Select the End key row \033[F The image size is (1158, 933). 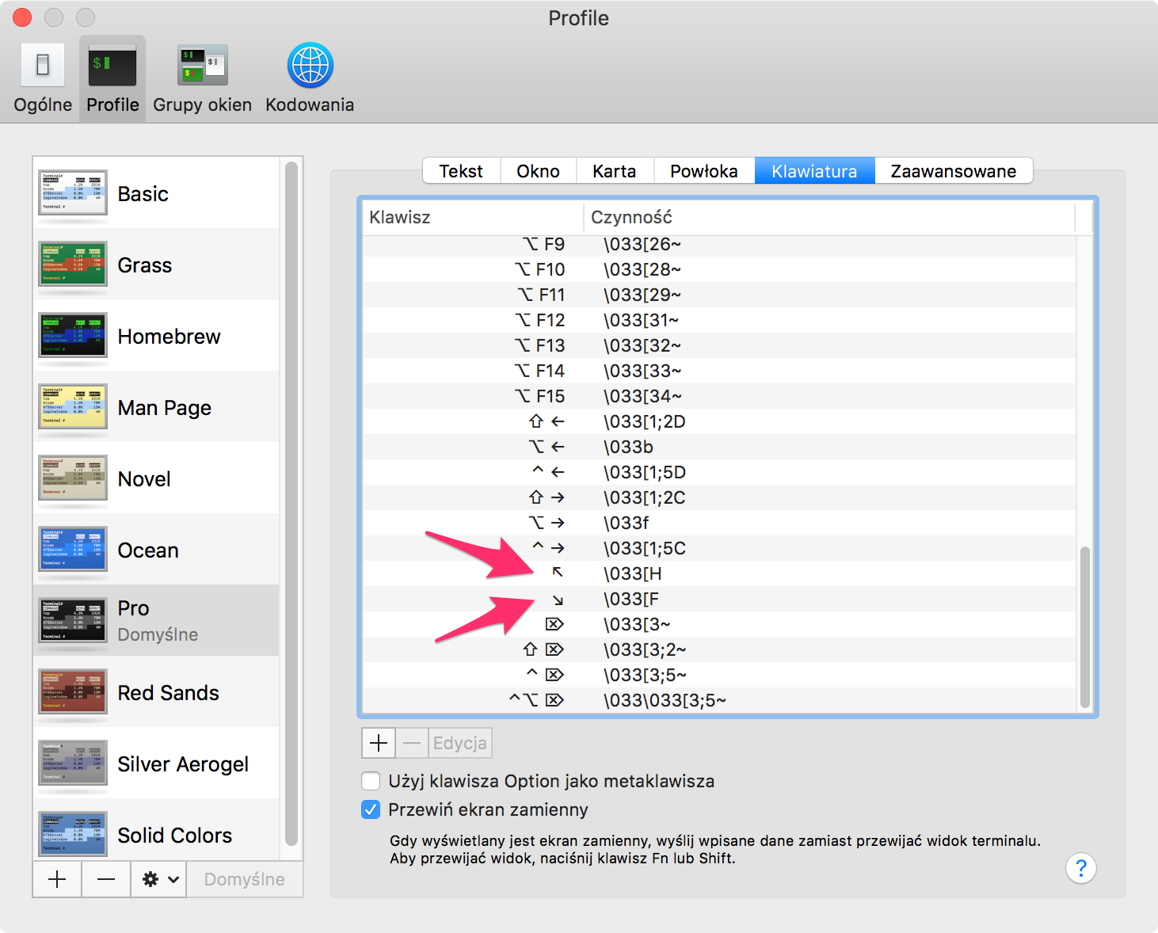[x=719, y=599]
